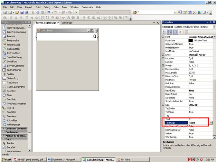Click the Start Page toolbar icon
Image resolution: width=217 pixels, height=163 pixels.
(199, 12)
